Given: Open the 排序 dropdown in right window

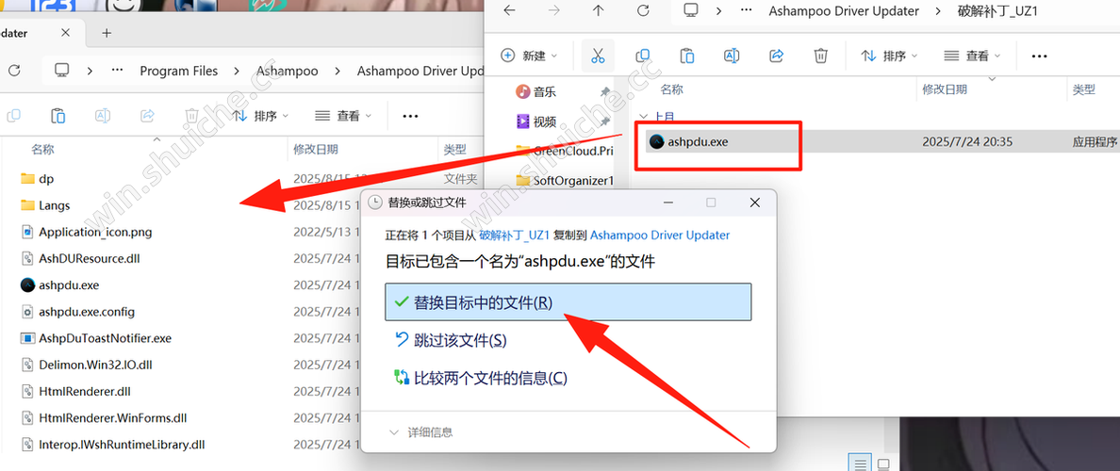Looking at the screenshot, I should [x=889, y=55].
